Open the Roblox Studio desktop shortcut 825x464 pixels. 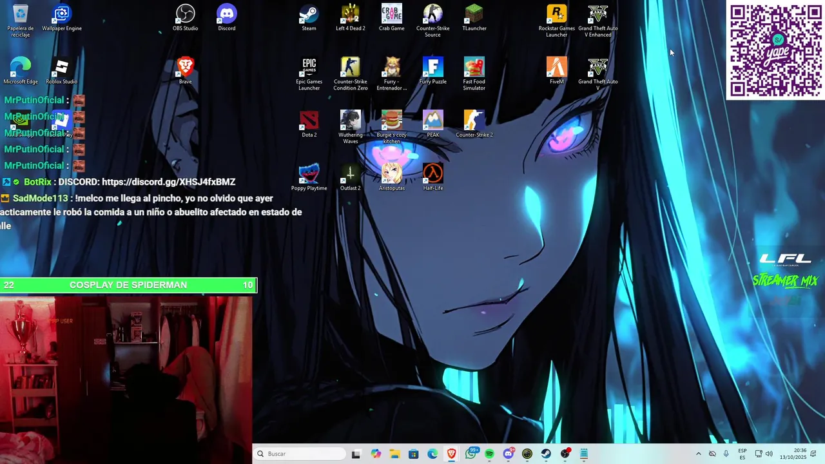click(x=62, y=71)
